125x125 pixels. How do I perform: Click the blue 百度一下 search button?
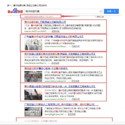point(111,11)
